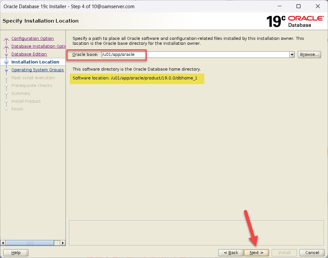Click the Database Edition step bullet icon

click(6, 54)
